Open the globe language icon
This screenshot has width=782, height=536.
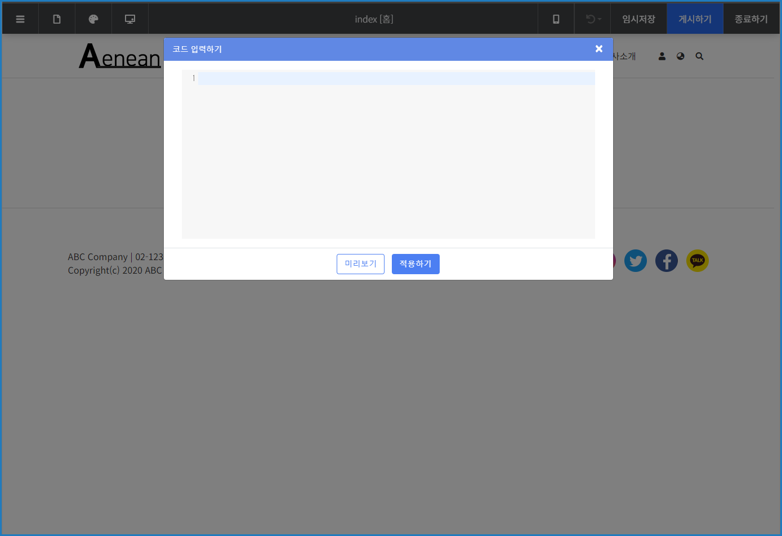pos(681,56)
